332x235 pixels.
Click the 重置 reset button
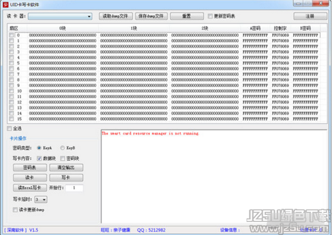[187, 16]
